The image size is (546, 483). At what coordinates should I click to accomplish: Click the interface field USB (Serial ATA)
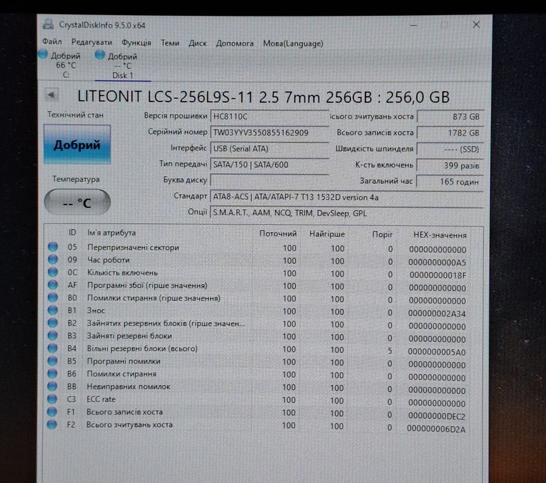[270, 149]
